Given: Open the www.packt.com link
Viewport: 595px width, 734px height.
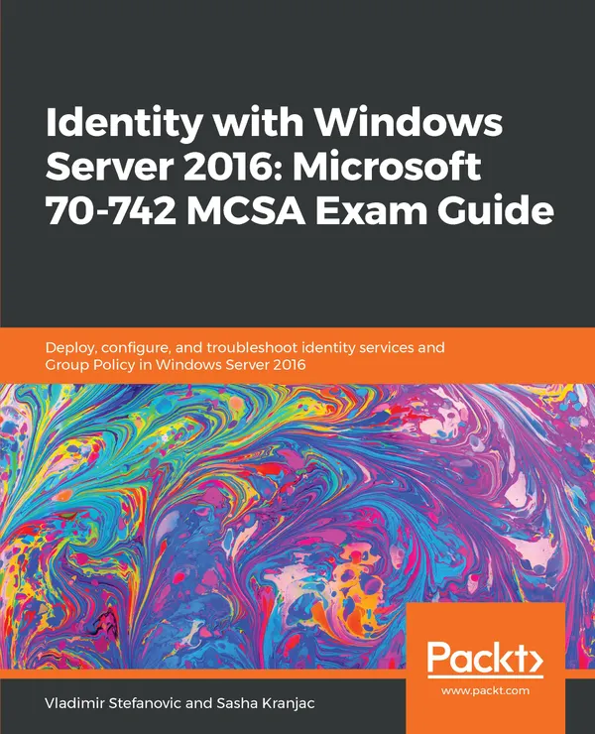Looking at the screenshot, I should click(x=485, y=691).
